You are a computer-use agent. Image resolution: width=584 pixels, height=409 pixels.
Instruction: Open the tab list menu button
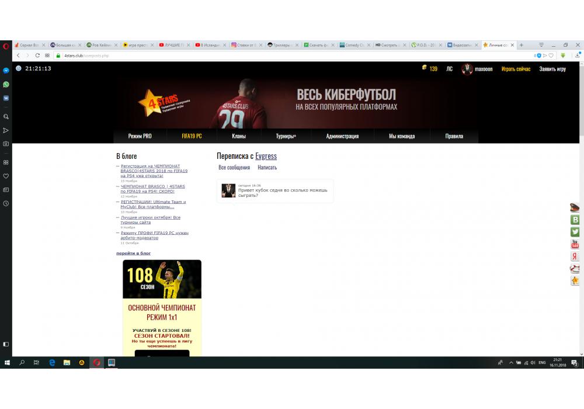coord(541,45)
